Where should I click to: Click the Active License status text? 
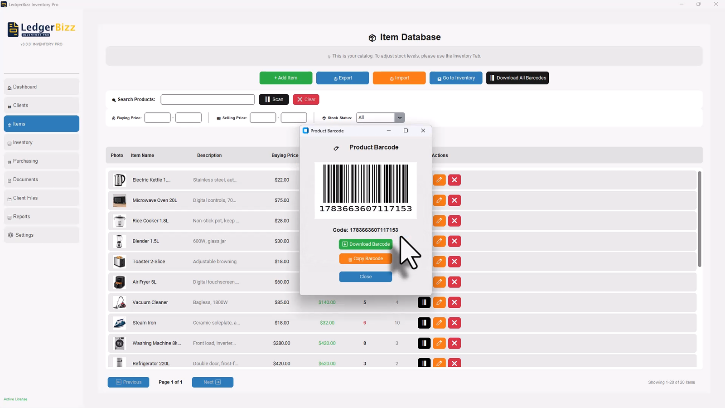[15, 399]
